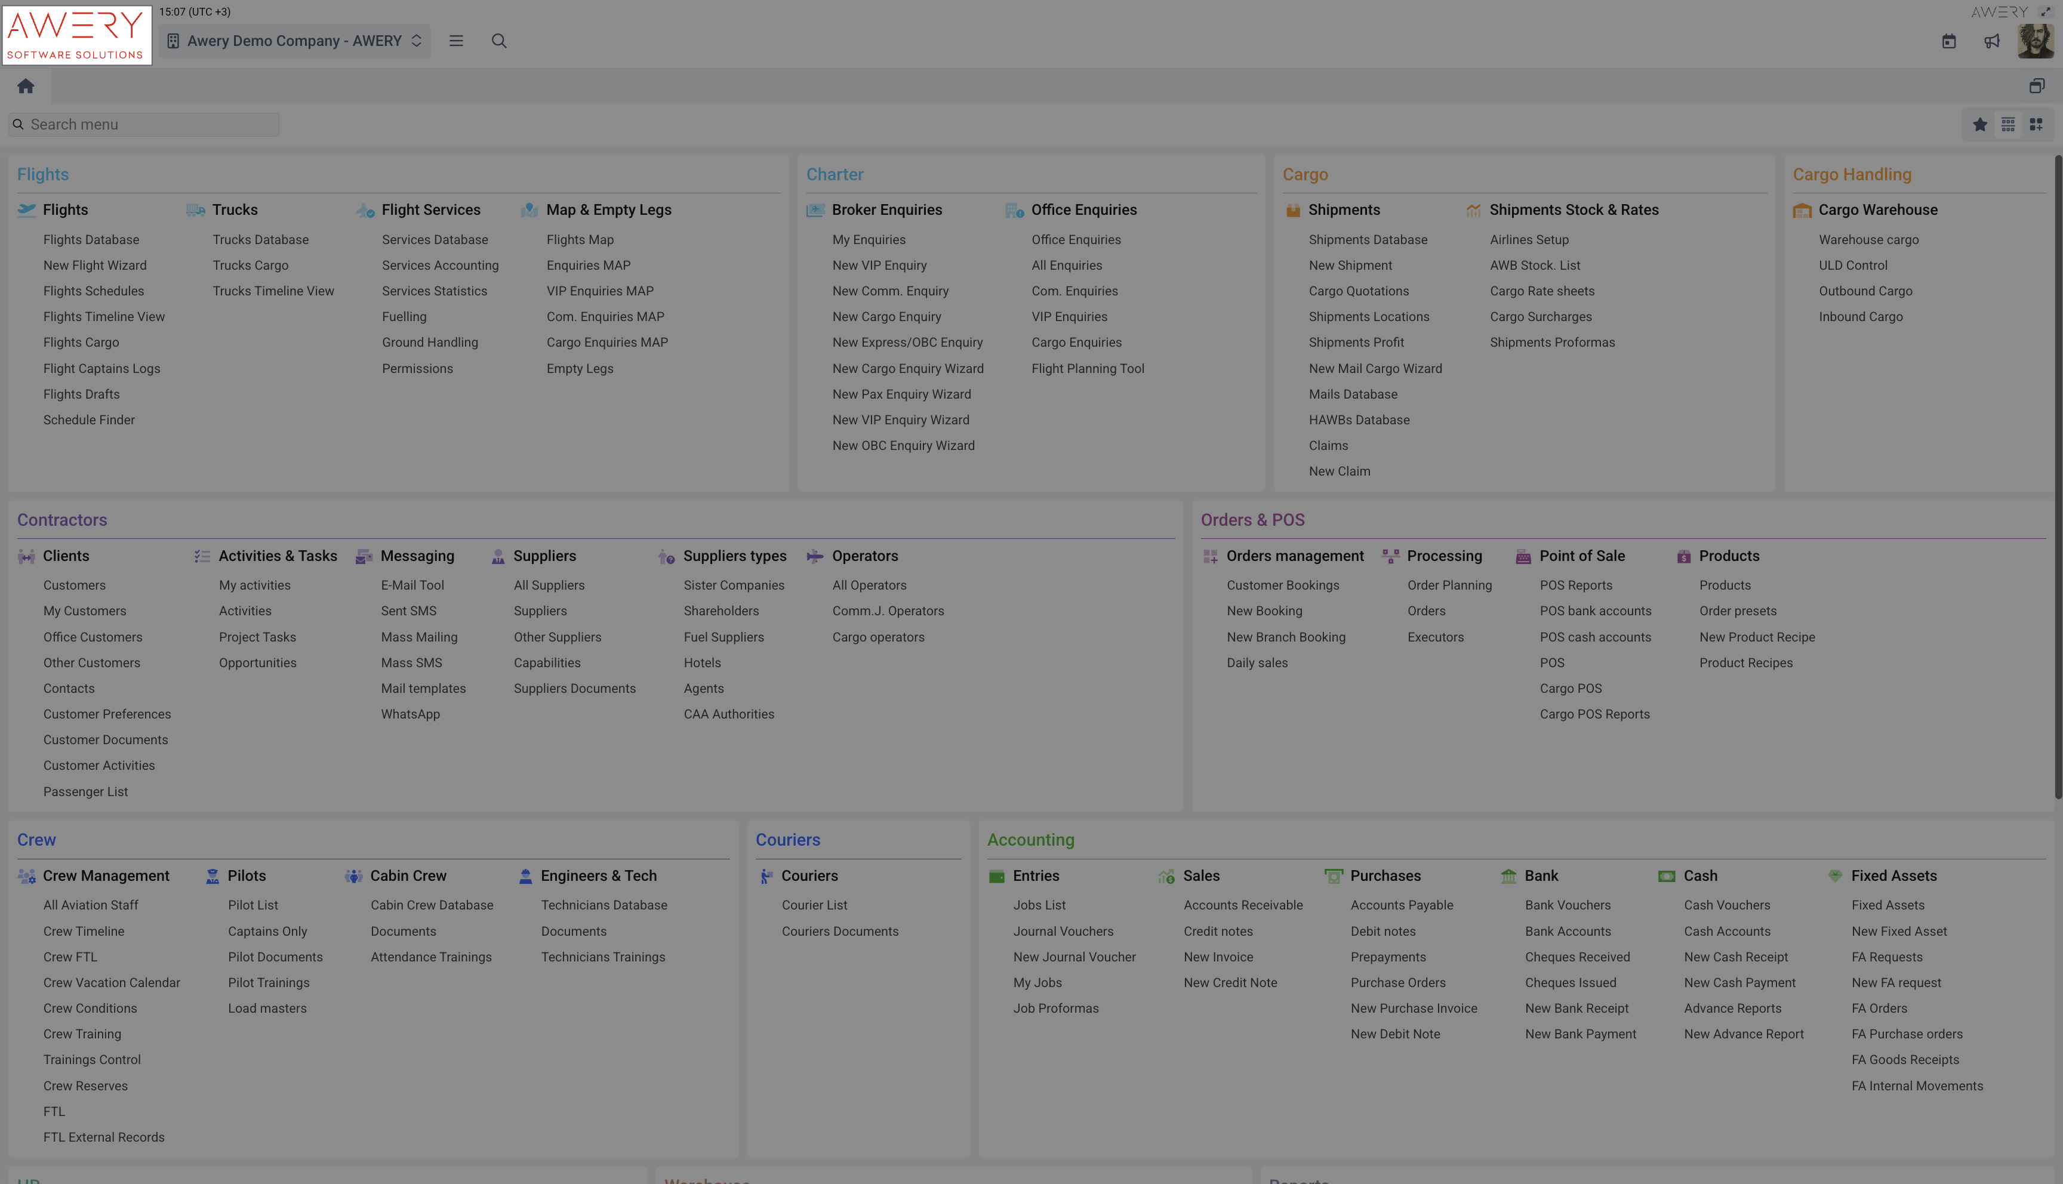Click the megaphone announcements icon
Image resolution: width=2063 pixels, height=1184 pixels.
pos(1991,41)
